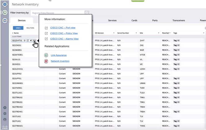This screenshot has height=130, width=206.
Task: Star the SD2ZHYT01 device as favorite
Action: [25, 41]
